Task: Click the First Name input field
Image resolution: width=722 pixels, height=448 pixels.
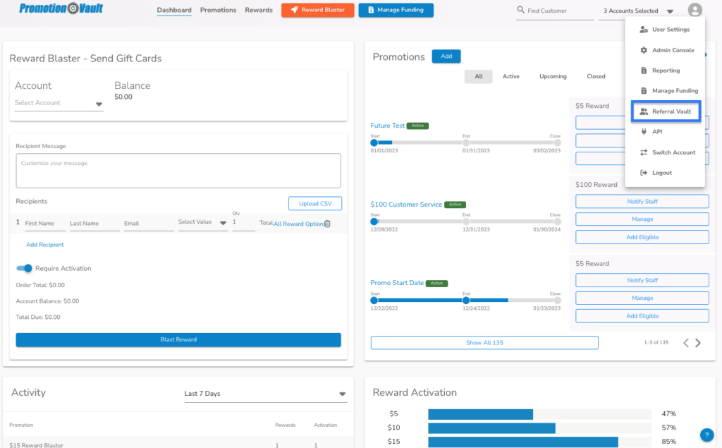Action: point(45,224)
